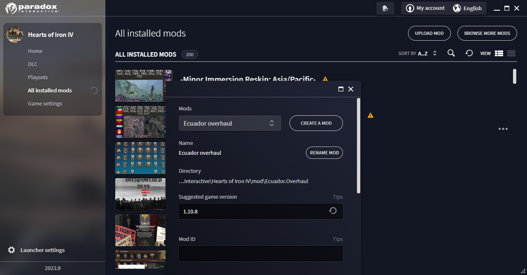Click the loading spinner by All installed mods
Viewport: 527px width, 275px height.
pyautogui.click(x=94, y=91)
